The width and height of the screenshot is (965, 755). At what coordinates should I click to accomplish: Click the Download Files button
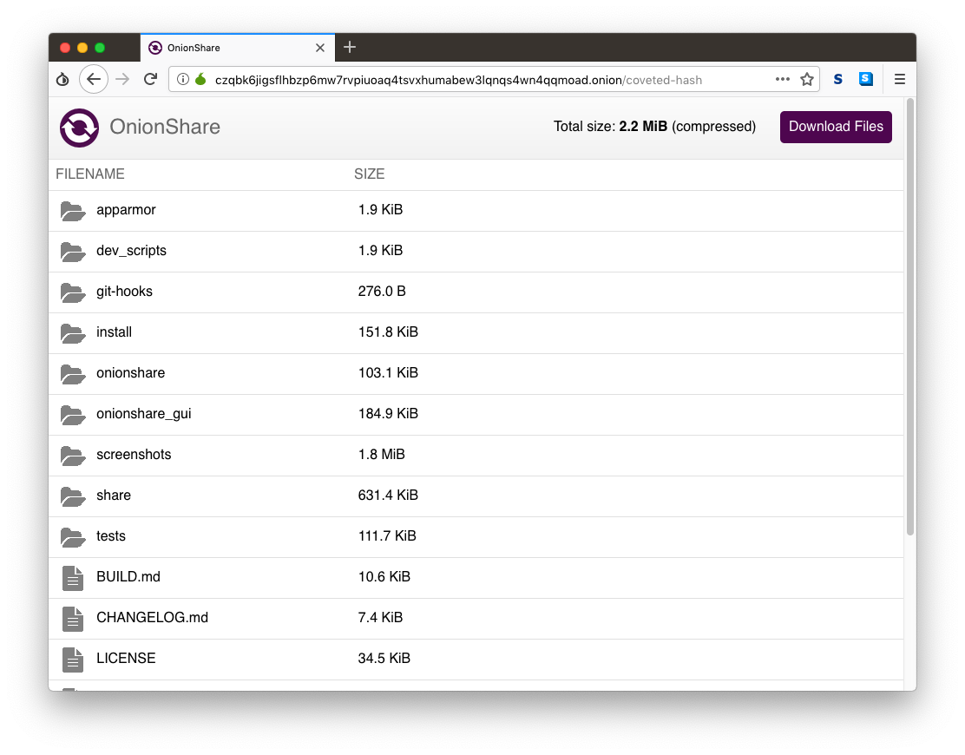(x=836, y=127)
